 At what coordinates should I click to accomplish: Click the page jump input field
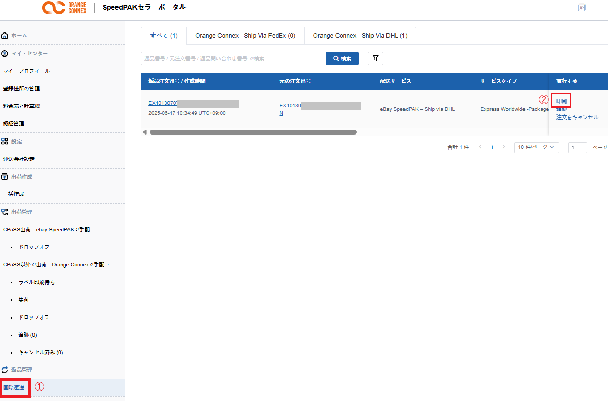click(x=578, y=147)
